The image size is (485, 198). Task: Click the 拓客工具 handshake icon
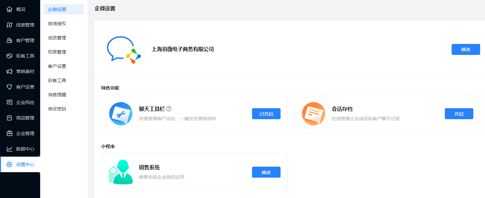(9, 56)
